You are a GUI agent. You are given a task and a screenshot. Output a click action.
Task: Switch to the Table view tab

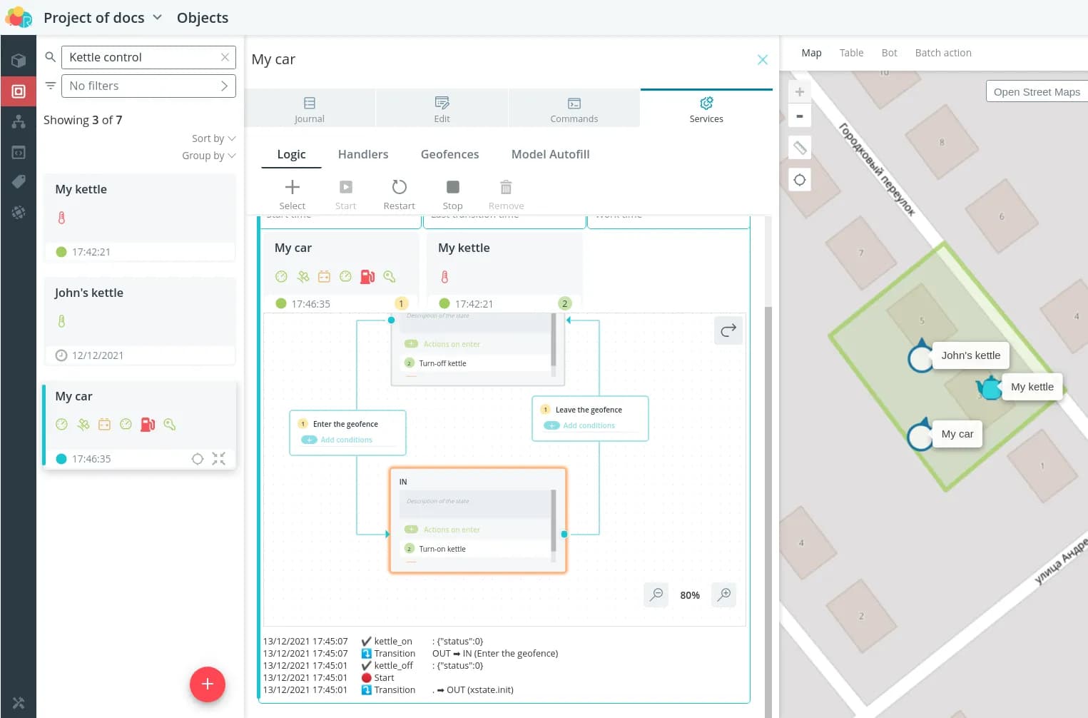pyautogui.click(x=851, y=53)
